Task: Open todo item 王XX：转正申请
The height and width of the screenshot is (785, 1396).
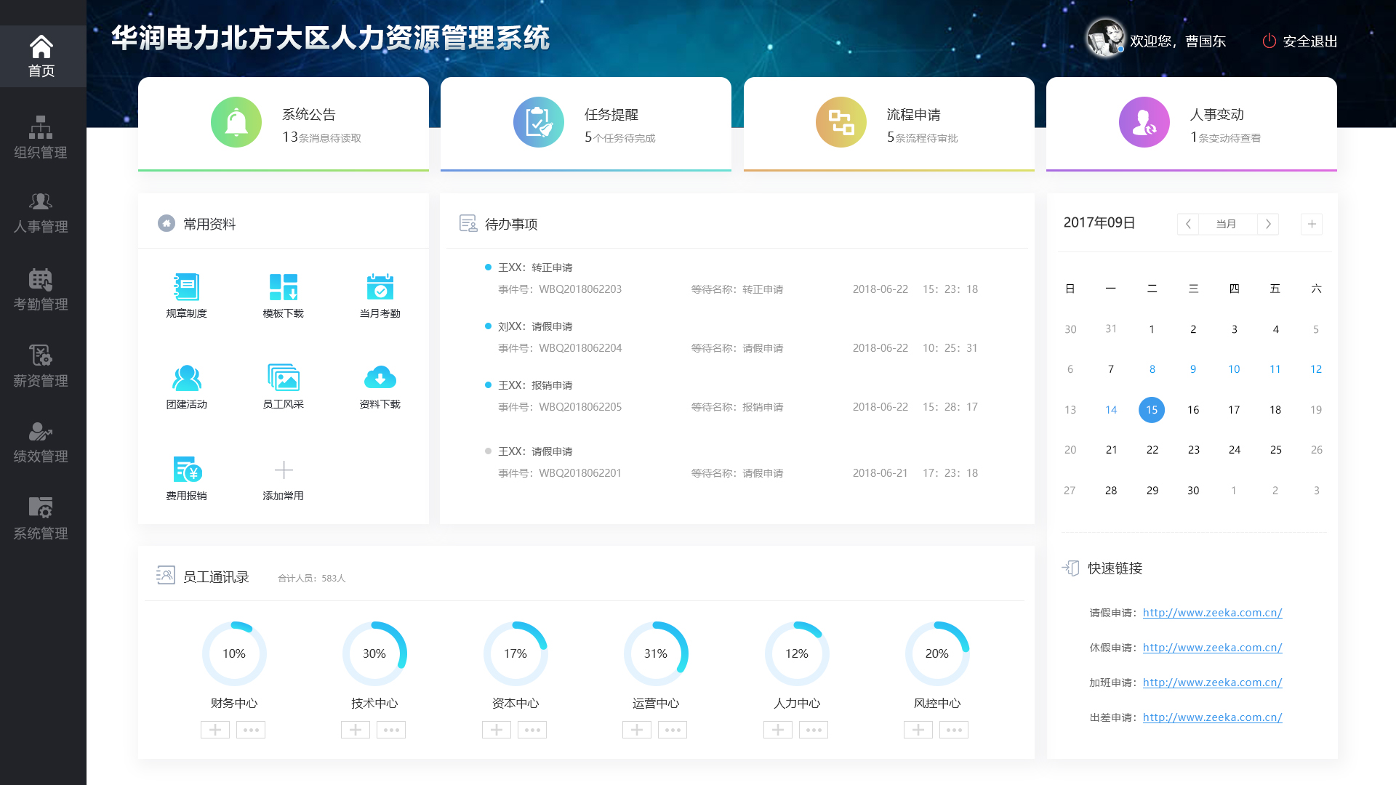Action: pyautogui.click(x=535, y=267)
